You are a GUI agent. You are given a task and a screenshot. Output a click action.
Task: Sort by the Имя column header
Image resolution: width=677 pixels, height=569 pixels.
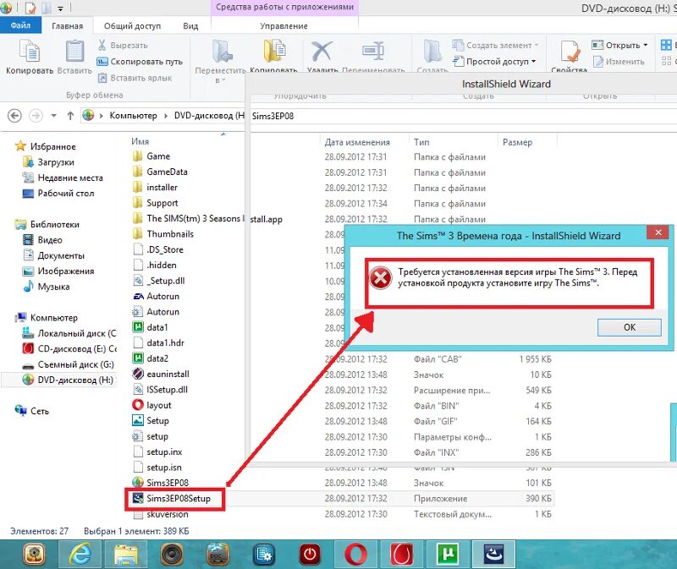[x=140, y=141]
